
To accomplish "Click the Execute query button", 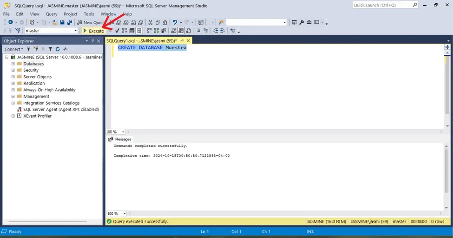I will coord(93,31).
